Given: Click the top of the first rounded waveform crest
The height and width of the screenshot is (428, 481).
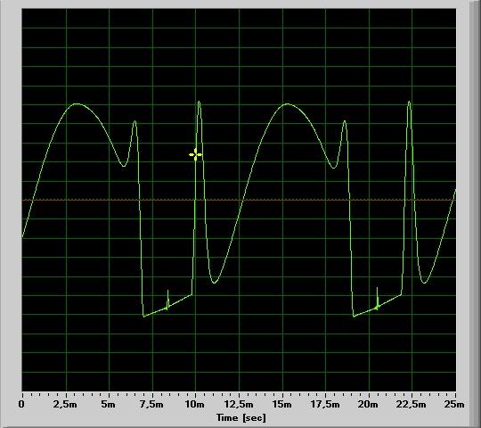Looking at the screenshot, I should [x=77, y=104].
